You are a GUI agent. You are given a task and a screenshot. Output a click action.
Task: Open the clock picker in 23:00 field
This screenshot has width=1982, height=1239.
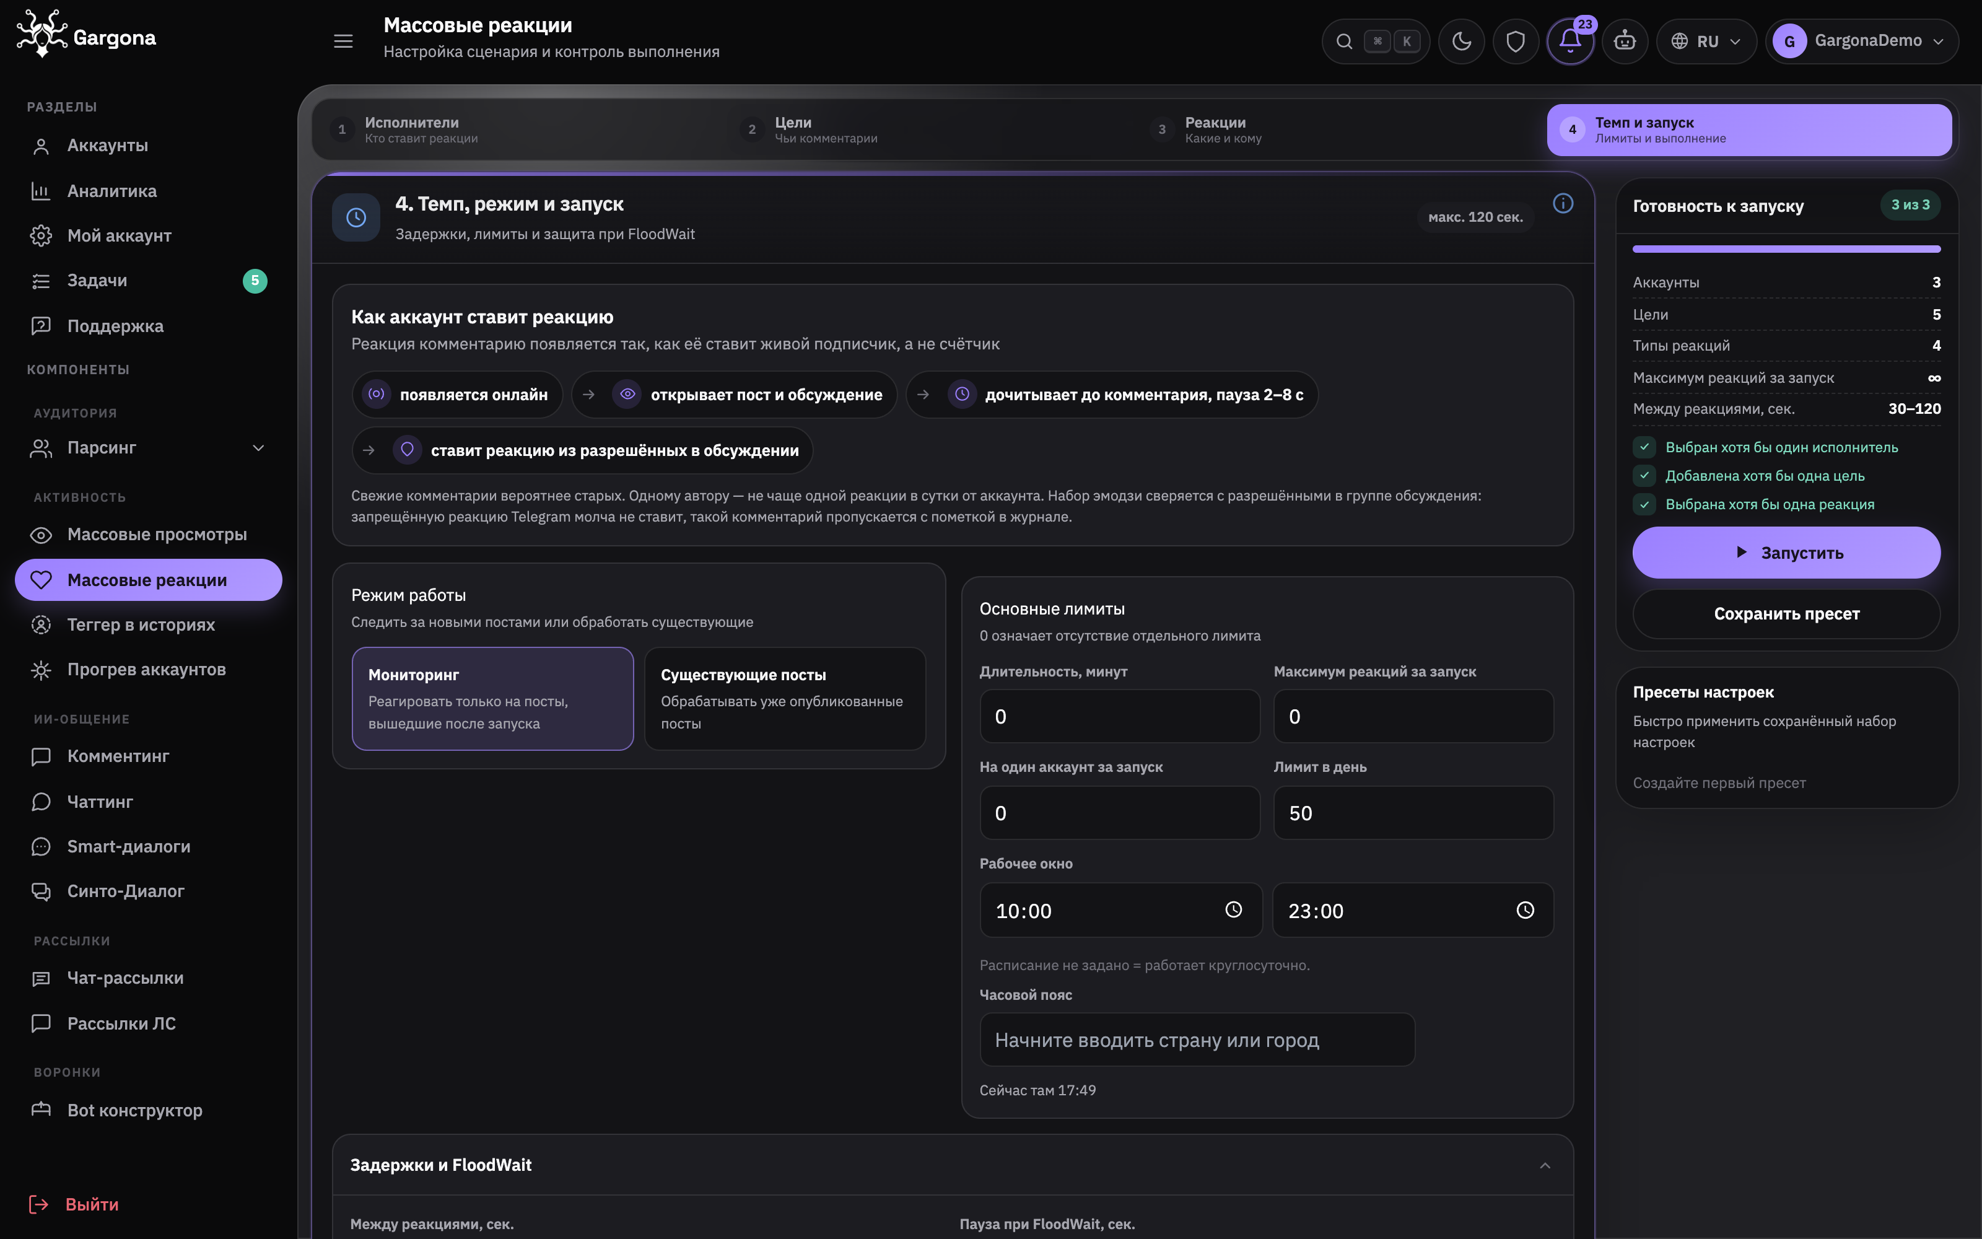(x=1525, y=909)
